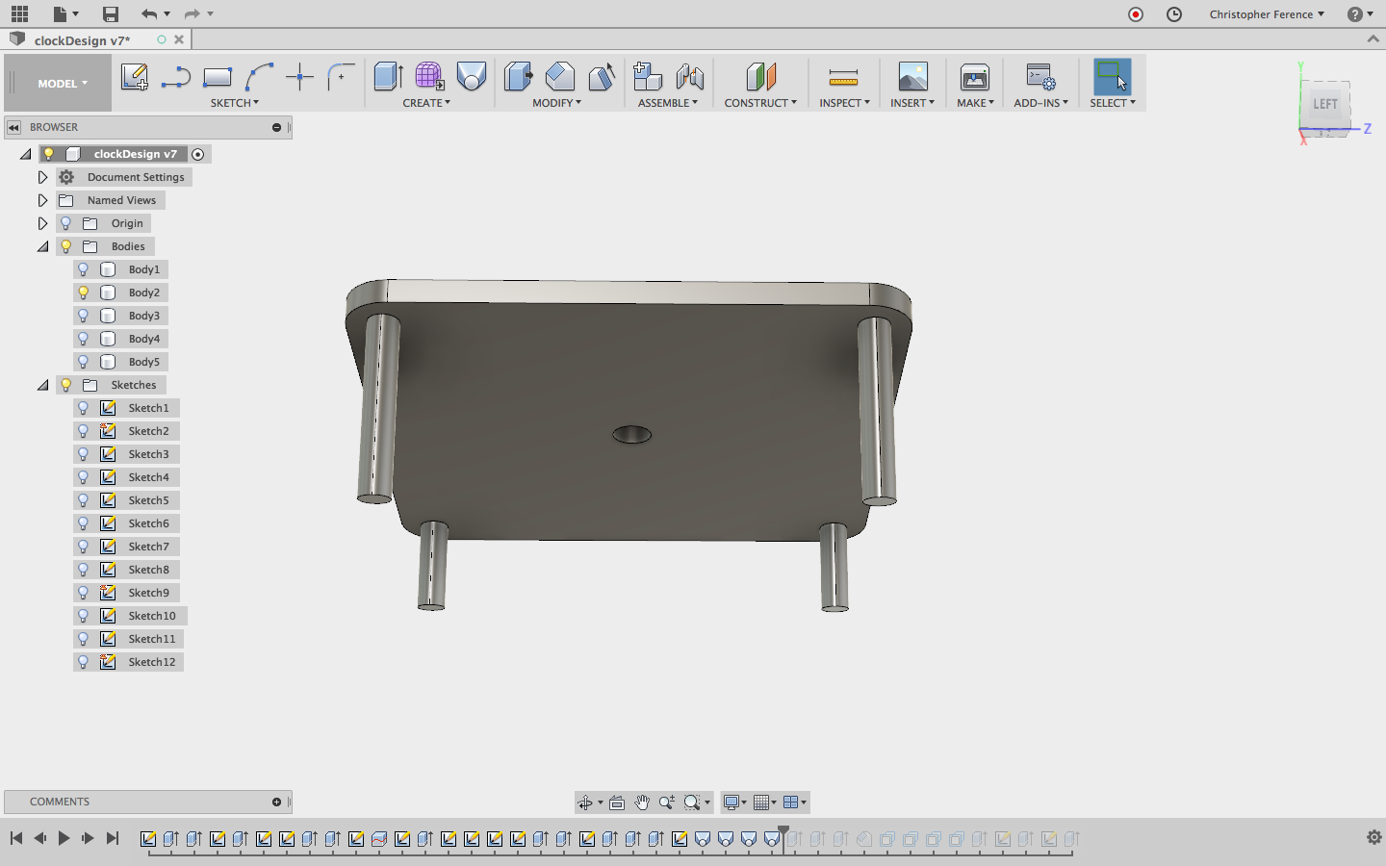Click the Create Sketch icon
The width and height of the screenshot is (1386, 866).
(134, 77)
